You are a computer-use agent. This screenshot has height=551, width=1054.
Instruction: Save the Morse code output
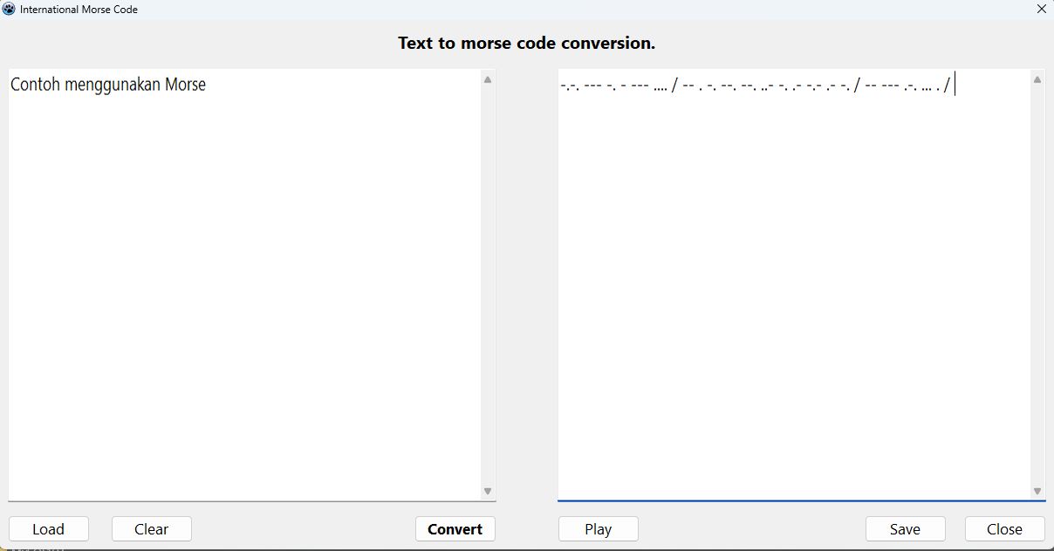(x=905, y=528)
